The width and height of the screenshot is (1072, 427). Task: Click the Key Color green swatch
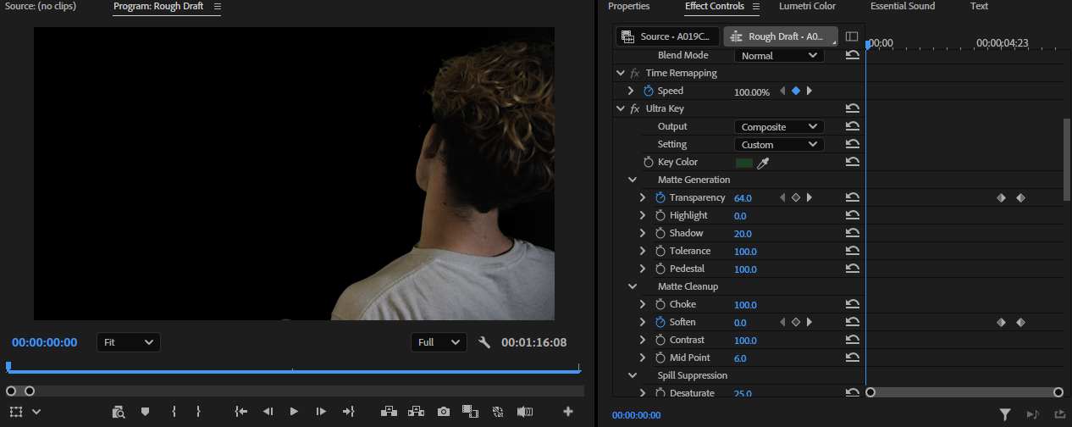(x=744, y=163)
